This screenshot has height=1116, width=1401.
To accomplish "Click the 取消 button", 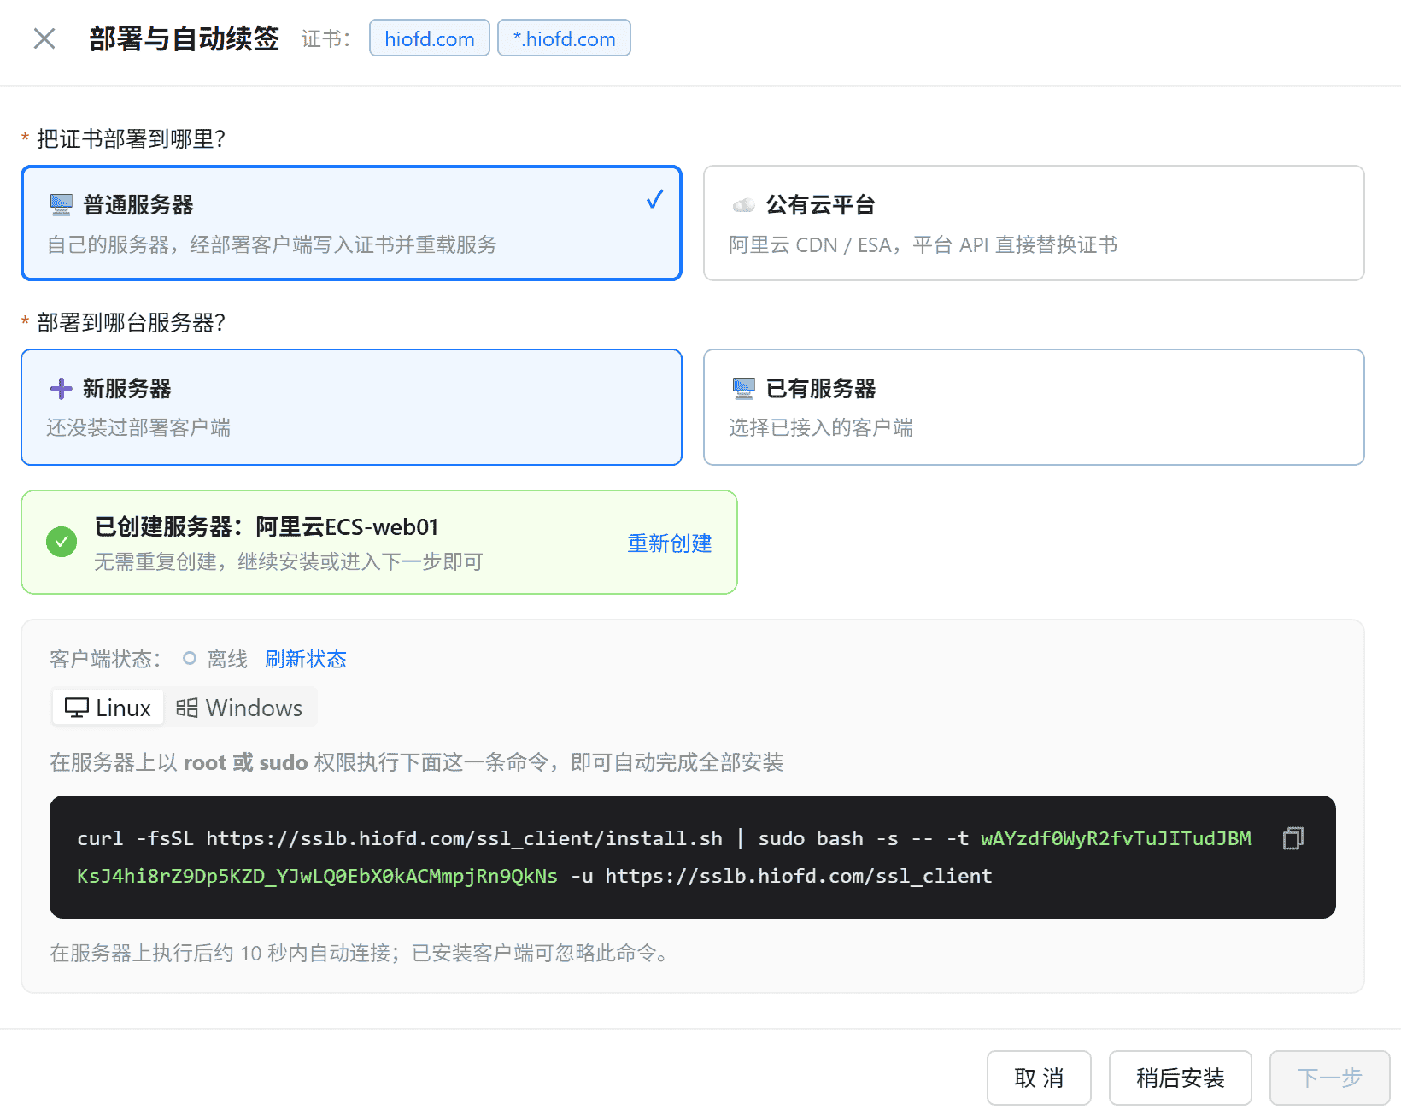I will (1039, 1078).
